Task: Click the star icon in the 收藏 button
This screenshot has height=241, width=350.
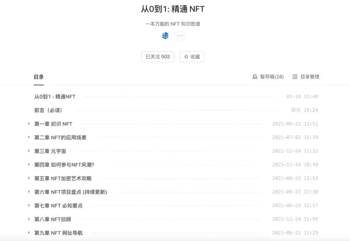Action: pyautogui.click(x=186, y=56)
